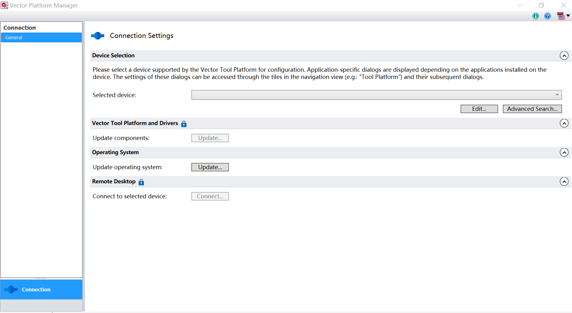Click the Update operating system label
This screenshot has width=572, height=313.
[127, 167]
